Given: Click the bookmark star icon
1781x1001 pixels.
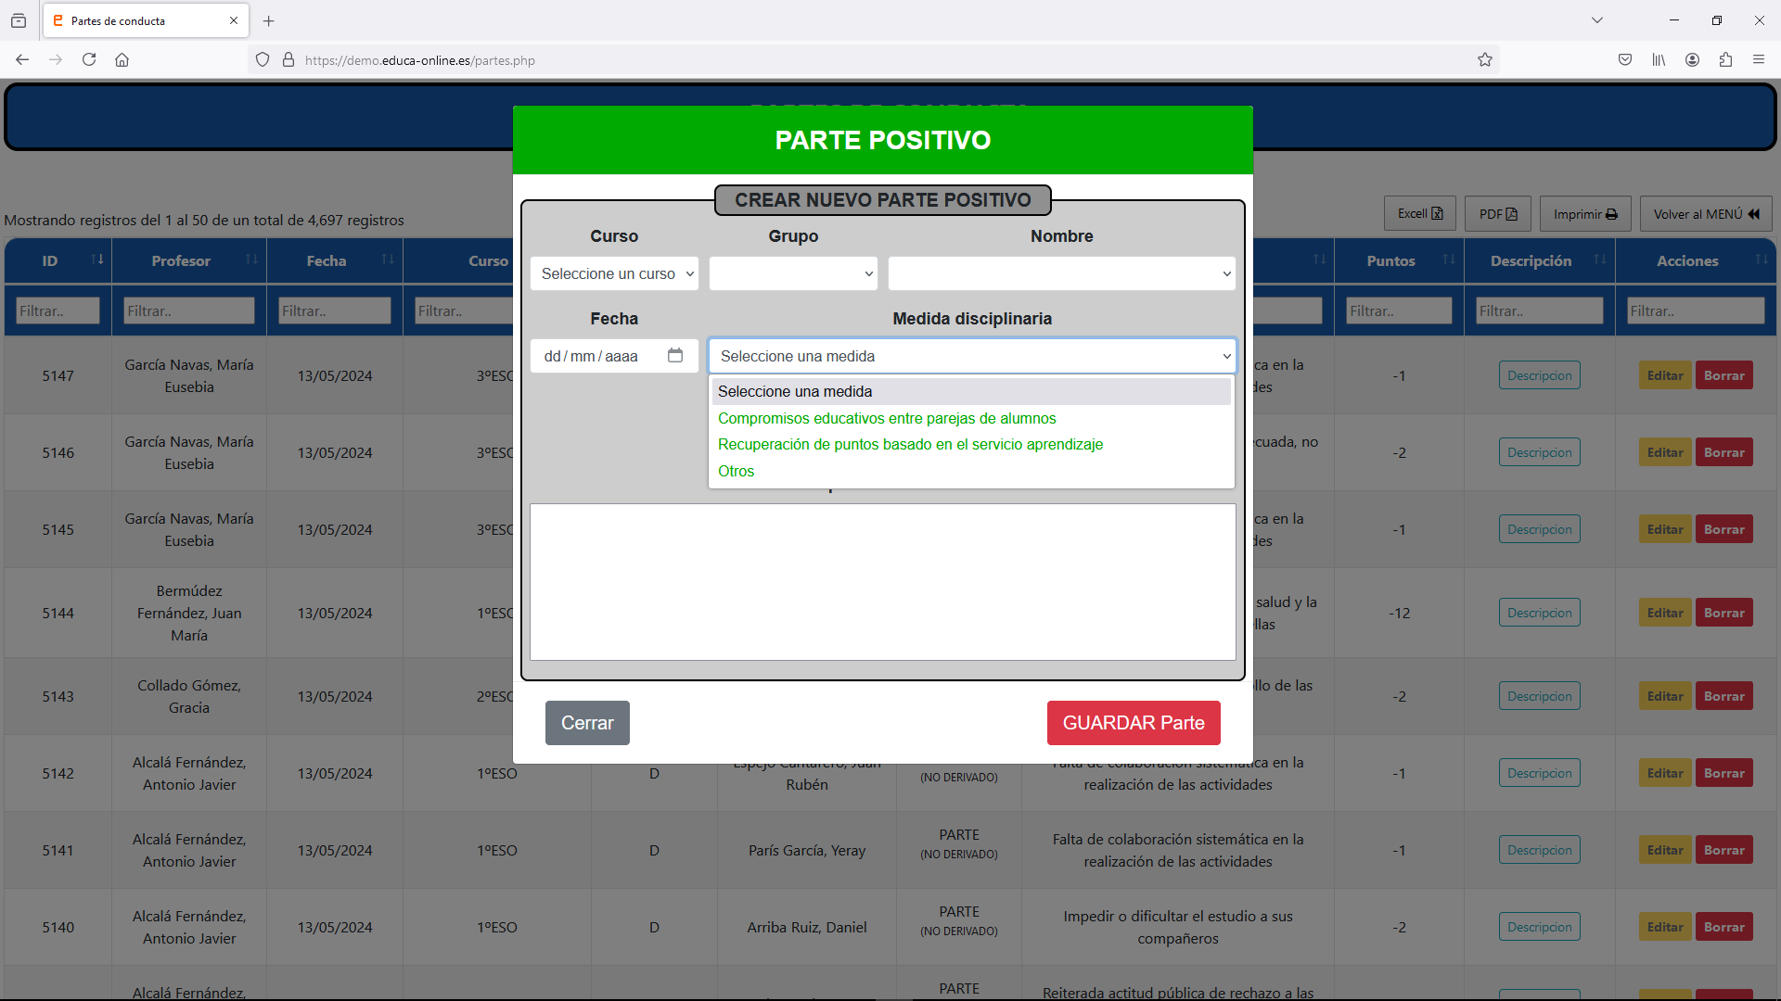Looking at the screenshot, I should pos(1485,60).
